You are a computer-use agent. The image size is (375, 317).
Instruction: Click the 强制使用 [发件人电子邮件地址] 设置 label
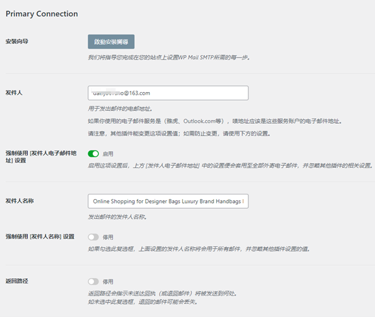point(41,157)
